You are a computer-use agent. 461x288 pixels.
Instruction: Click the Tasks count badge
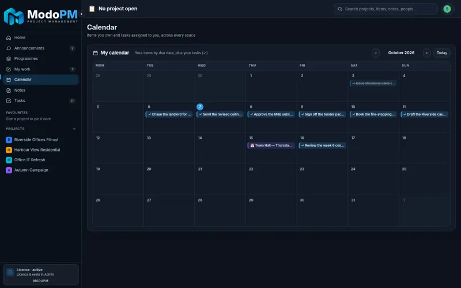coord(72,101)
